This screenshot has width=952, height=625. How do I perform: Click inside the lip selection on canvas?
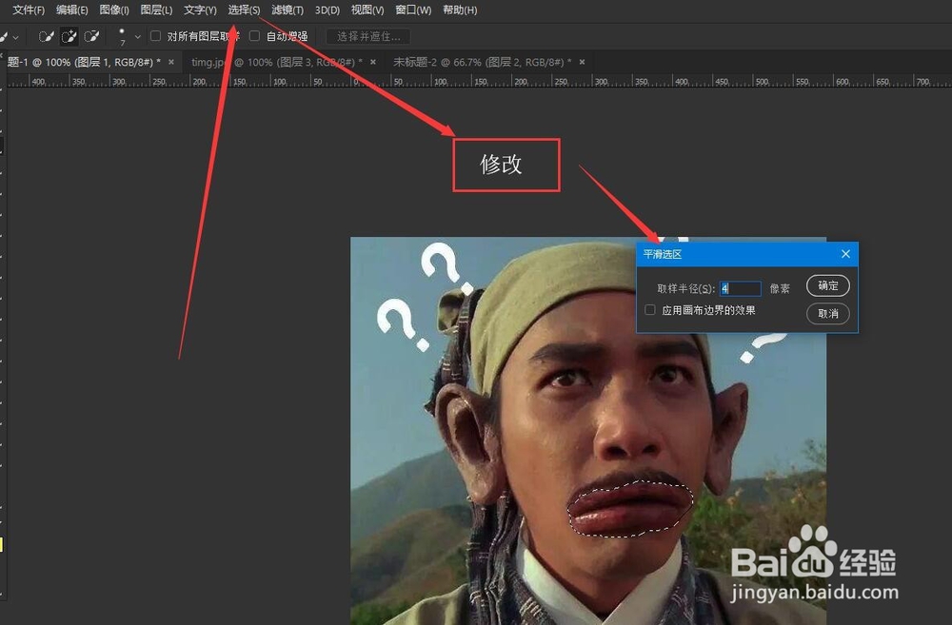click(628, 509)
